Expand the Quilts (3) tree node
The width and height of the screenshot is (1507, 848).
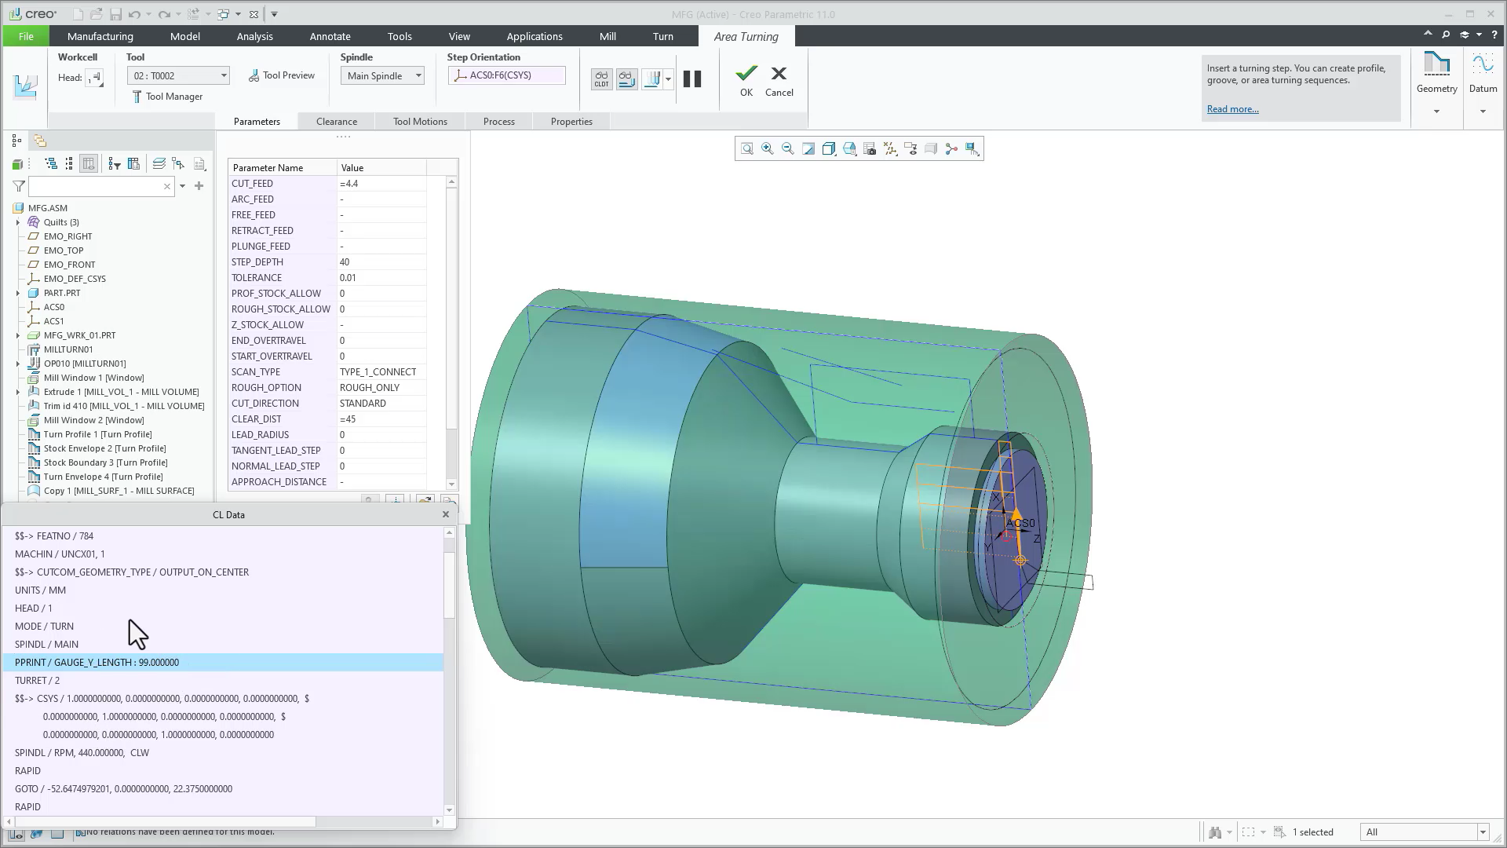[x=18, y=222]
